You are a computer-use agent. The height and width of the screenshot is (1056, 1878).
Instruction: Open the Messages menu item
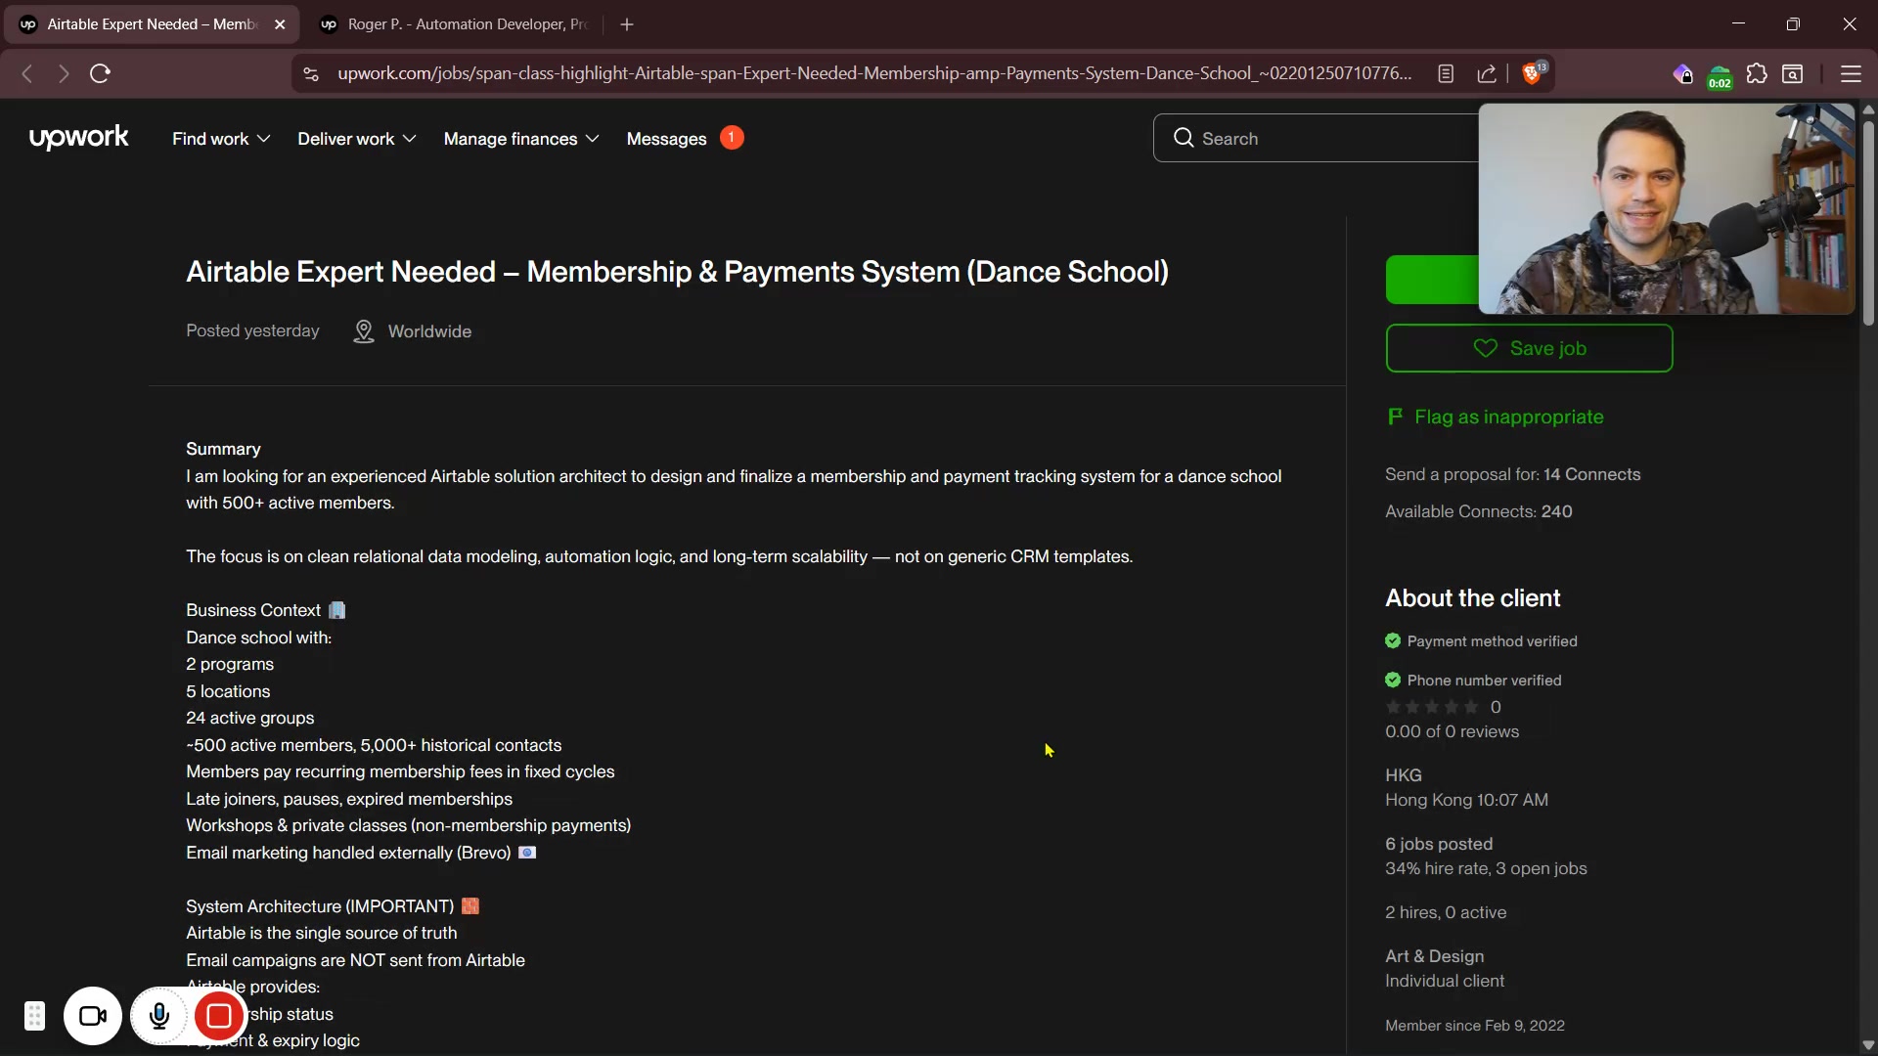(666, 139)
